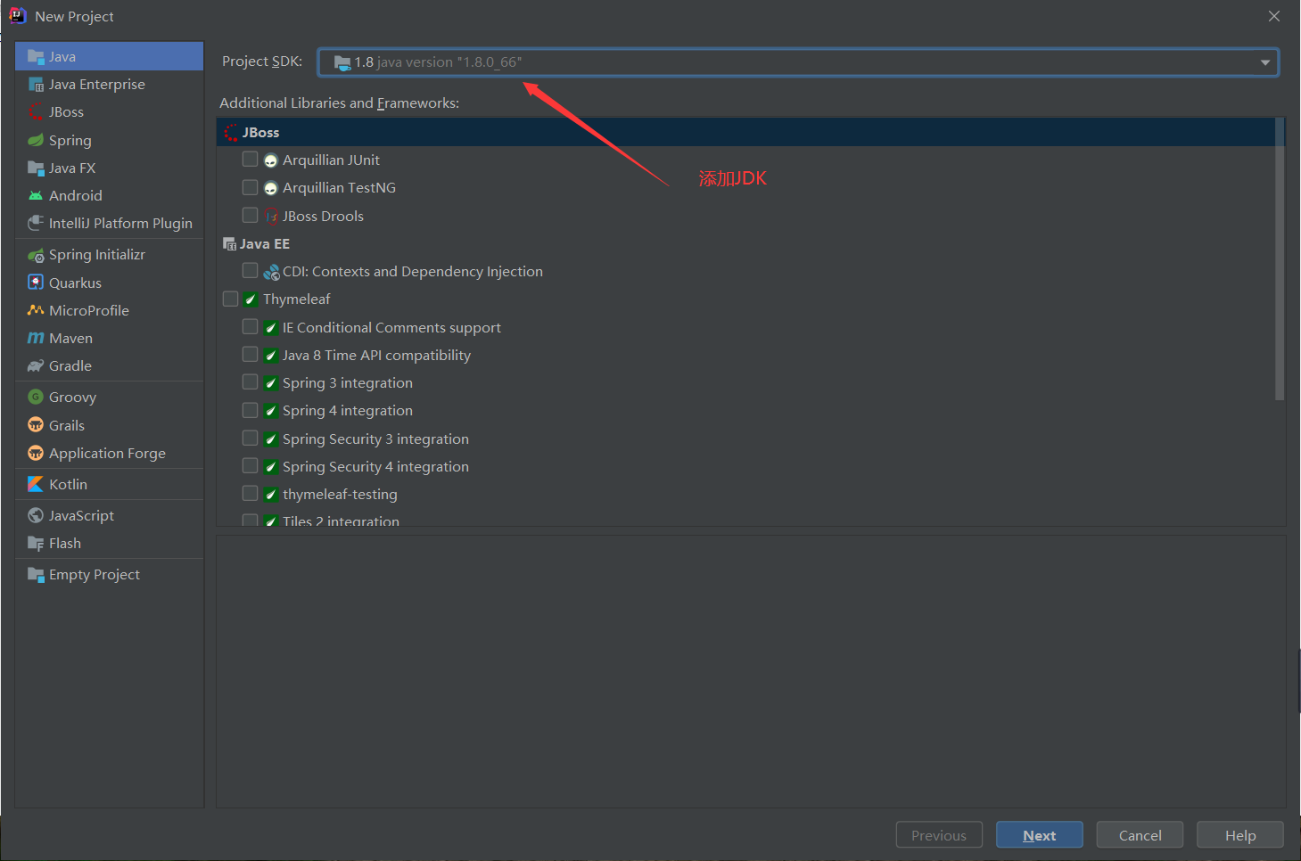Select MicroProfile in project list
Screen dimensions: 1301x861
pyautogui.click(x=109, y=310)
